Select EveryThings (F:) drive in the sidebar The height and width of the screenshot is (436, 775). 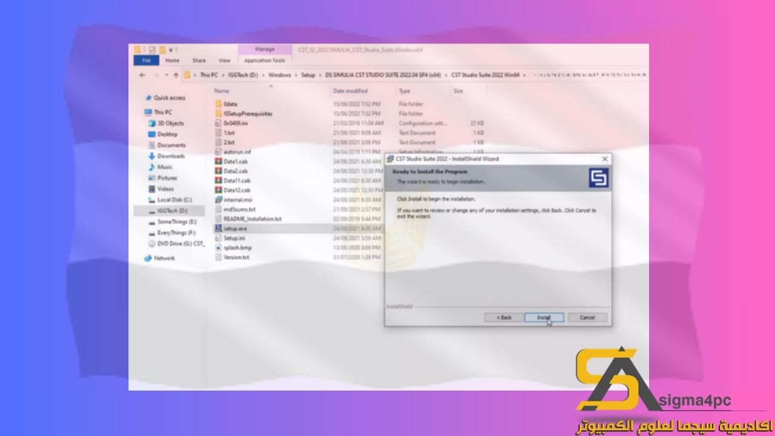point(176,233)
